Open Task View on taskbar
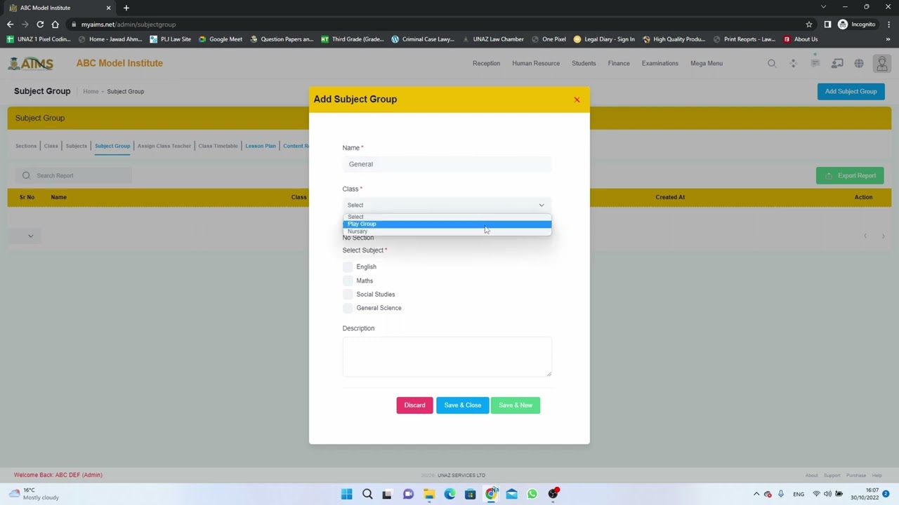Screen dimensions: 899x505 point(387,494)
